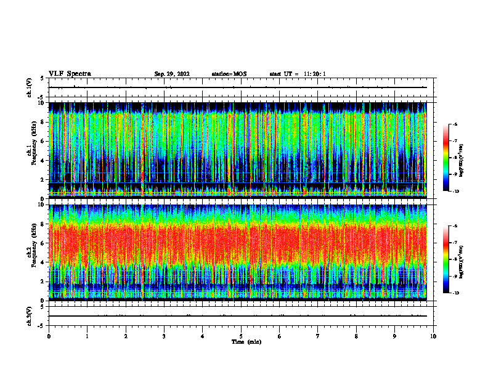Select the "start UT = 11:20: 1" text
The width and height of the screenshot is (488, 377).
pos(298,74)
